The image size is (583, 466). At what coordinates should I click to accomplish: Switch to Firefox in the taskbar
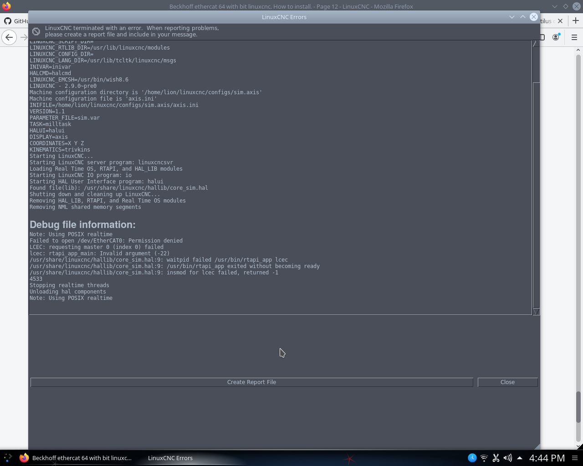coord(76,458)
